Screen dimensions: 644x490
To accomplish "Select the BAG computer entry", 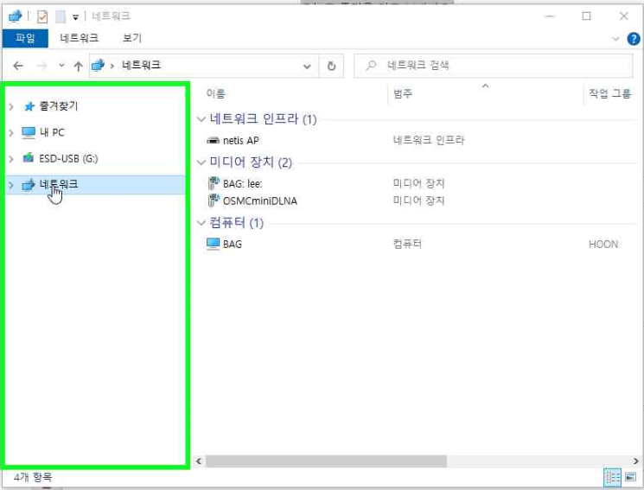I will pos(233,244).
